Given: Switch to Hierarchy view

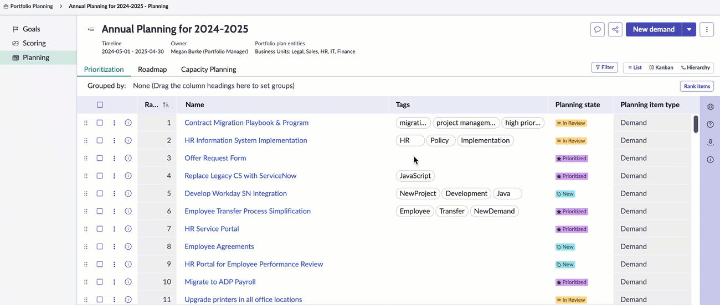Looking at the screenshot, I should 696,67.
